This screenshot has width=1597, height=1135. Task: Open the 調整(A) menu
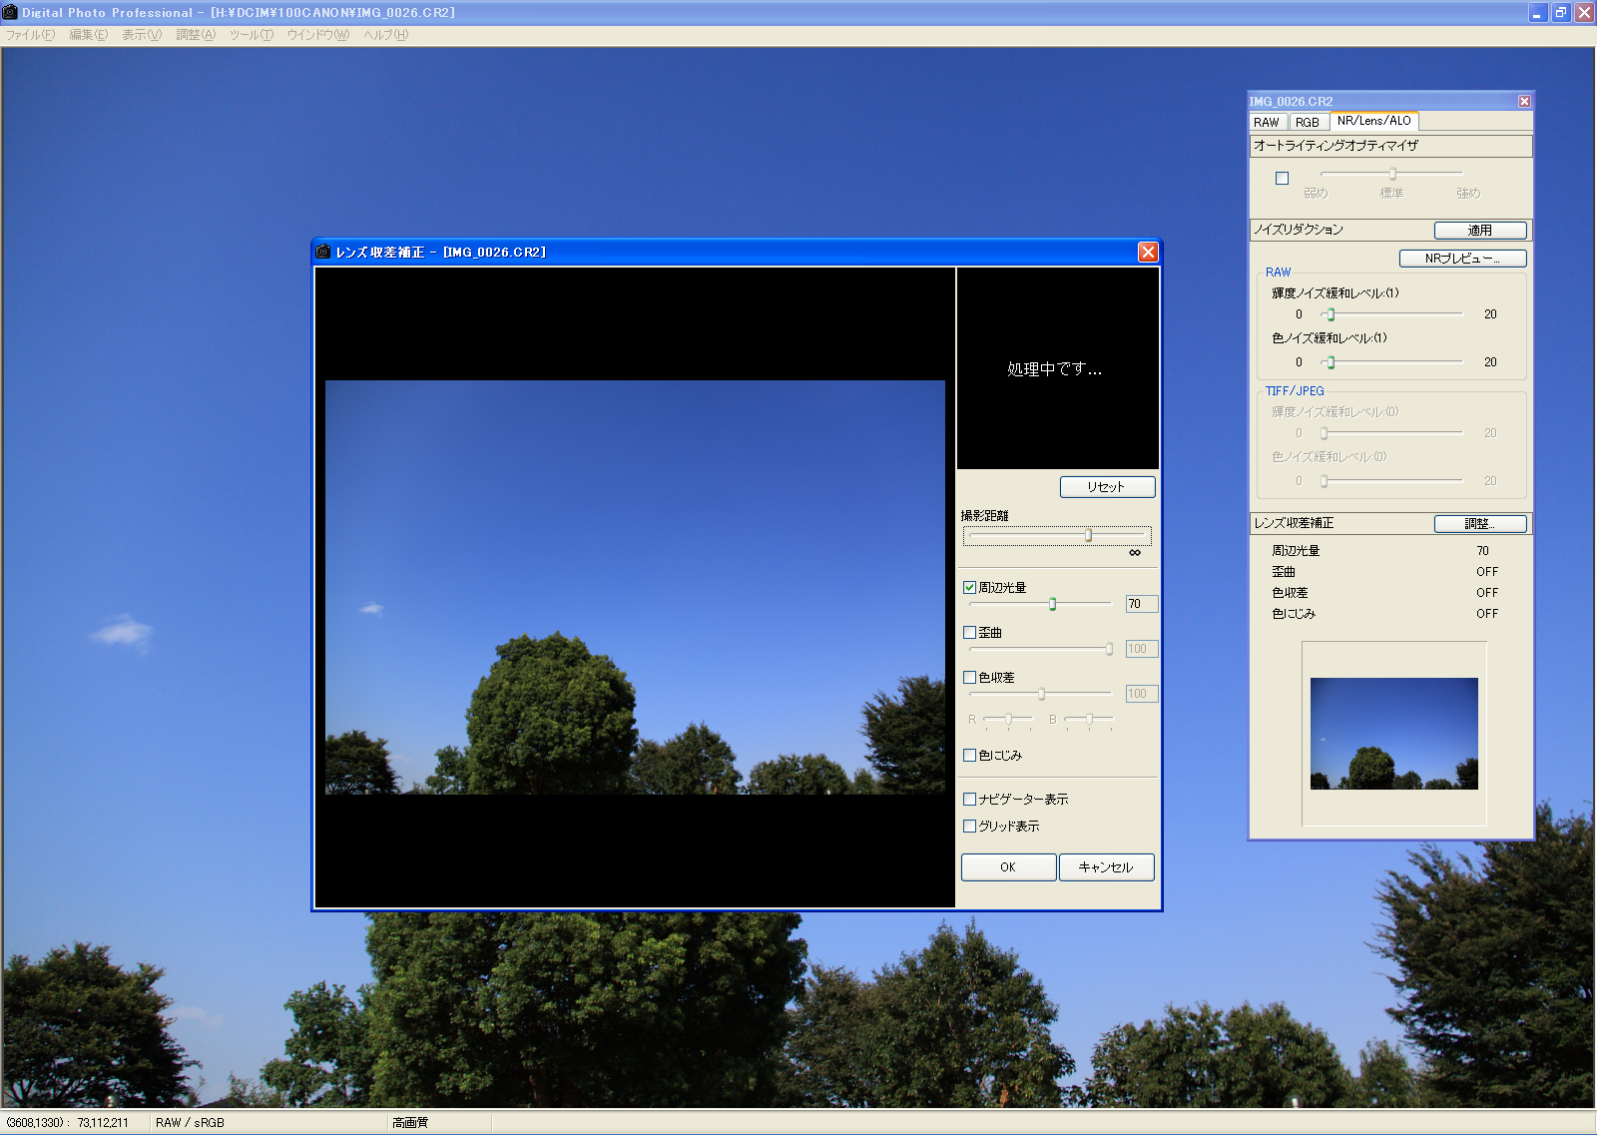196,35
